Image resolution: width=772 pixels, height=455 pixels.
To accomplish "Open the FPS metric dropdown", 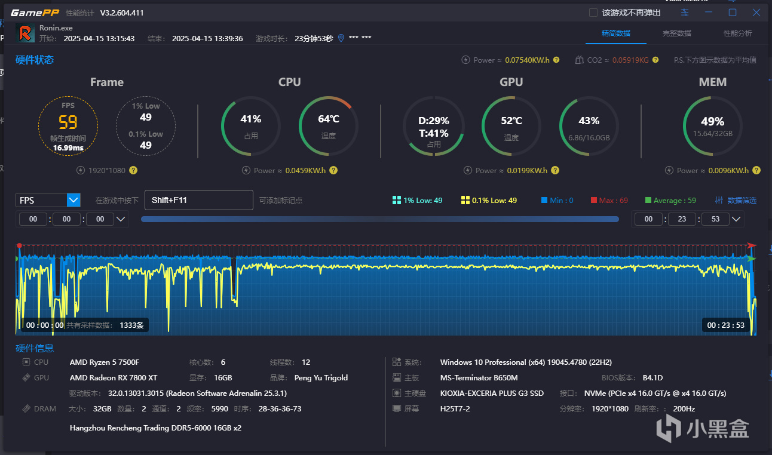I will click(48, 200).
